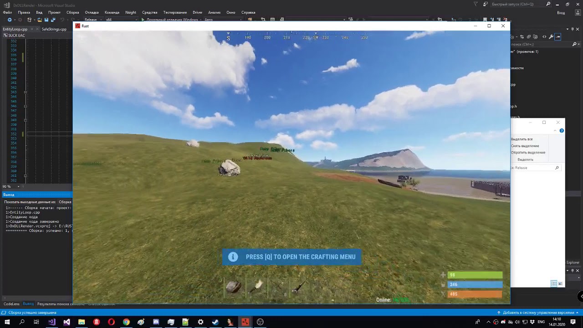Click the crafting menu info icon

pyautogui.click(x=233, y=257)
